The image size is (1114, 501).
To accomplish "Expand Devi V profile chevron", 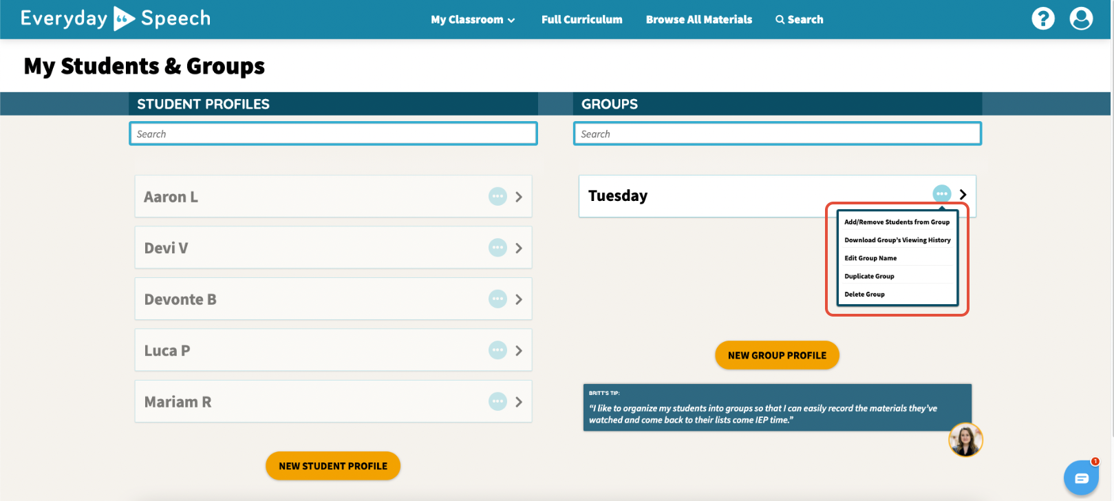I will [519, 248].
